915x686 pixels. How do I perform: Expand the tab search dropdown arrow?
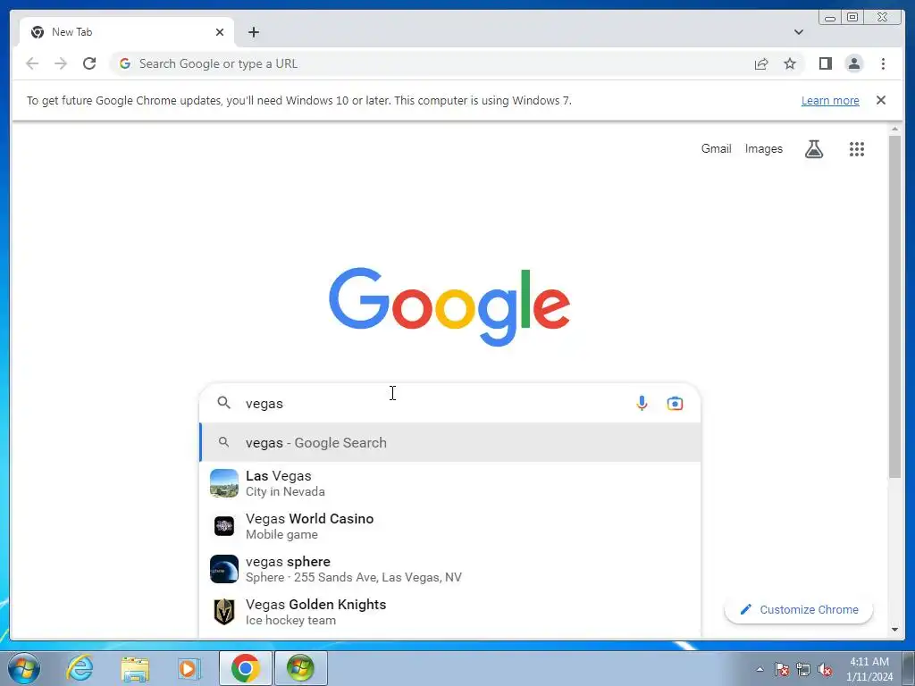coord(798,32)
